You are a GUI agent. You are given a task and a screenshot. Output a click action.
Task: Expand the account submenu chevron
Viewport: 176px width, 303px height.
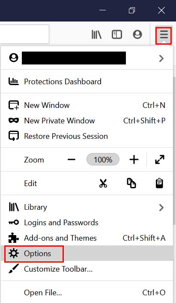coord(161,58)
